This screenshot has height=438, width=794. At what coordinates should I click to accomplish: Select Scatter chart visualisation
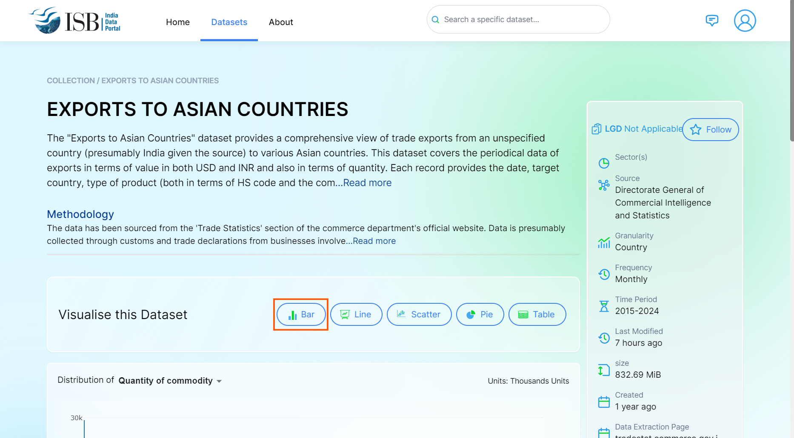(419, 315)
